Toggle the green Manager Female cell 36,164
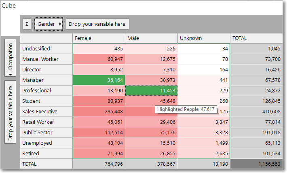Image resolution: width=287 pixels, height=173 pixels. point(99,80)
